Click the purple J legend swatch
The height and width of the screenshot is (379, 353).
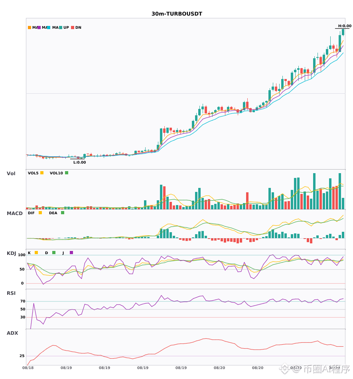coord(71,253)
